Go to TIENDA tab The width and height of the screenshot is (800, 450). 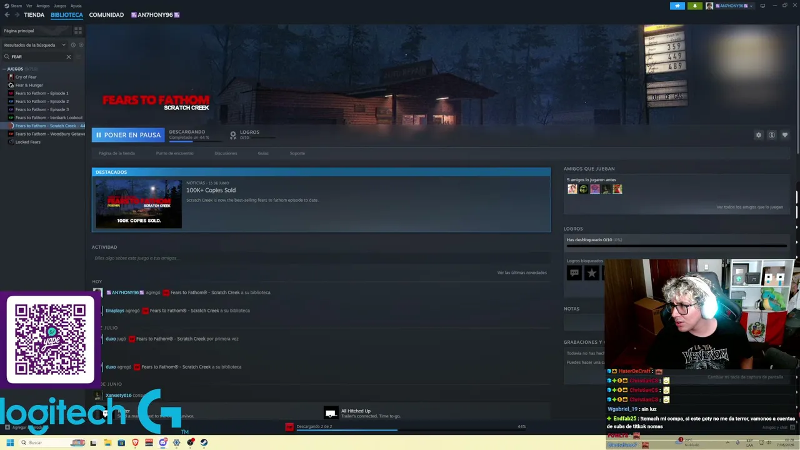34,15
